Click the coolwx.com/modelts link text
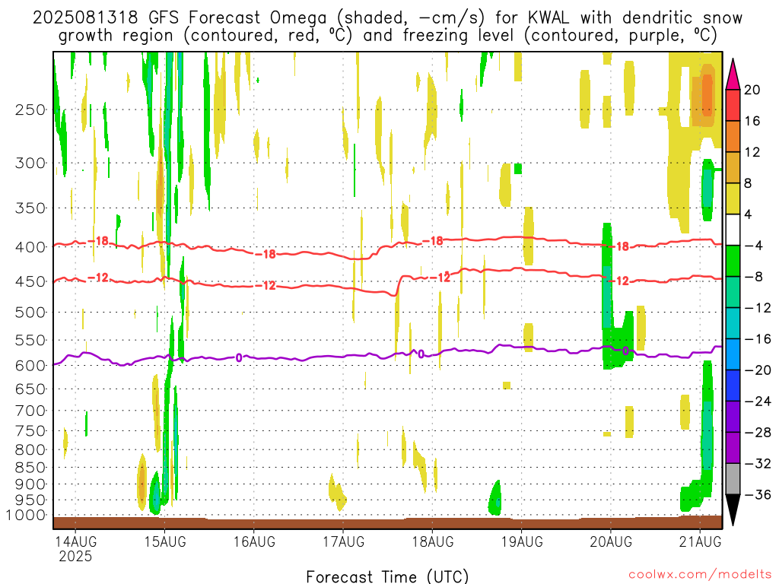This screenshot has height=584, width=779. click(x=700, y=575)
